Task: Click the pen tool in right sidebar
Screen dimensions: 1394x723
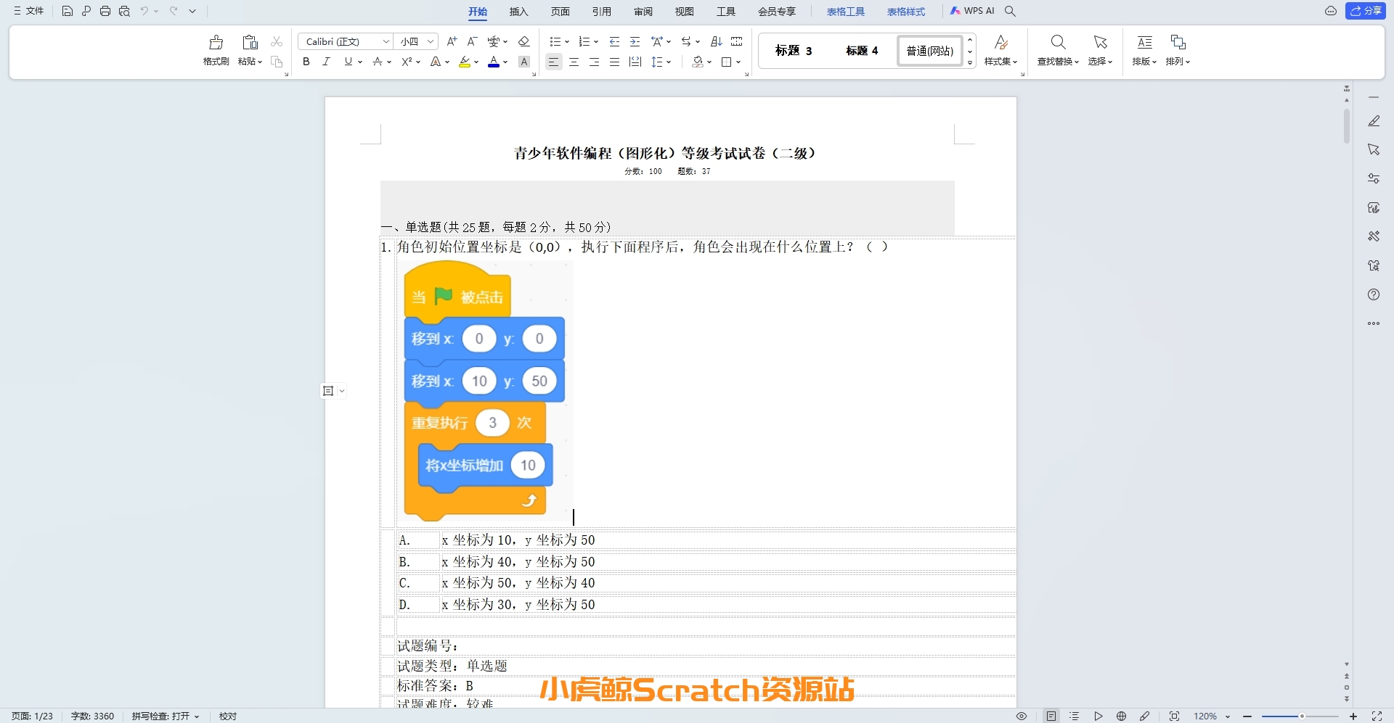Action: pos(1374,121)
